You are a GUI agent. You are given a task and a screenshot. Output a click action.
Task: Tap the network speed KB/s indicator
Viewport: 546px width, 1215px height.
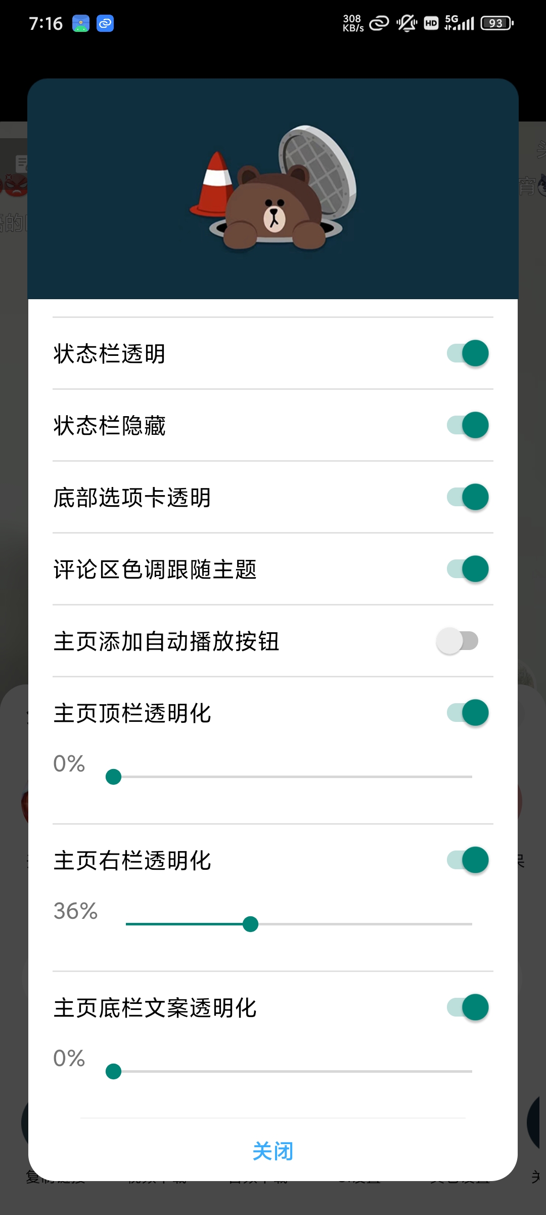[353, 23]
